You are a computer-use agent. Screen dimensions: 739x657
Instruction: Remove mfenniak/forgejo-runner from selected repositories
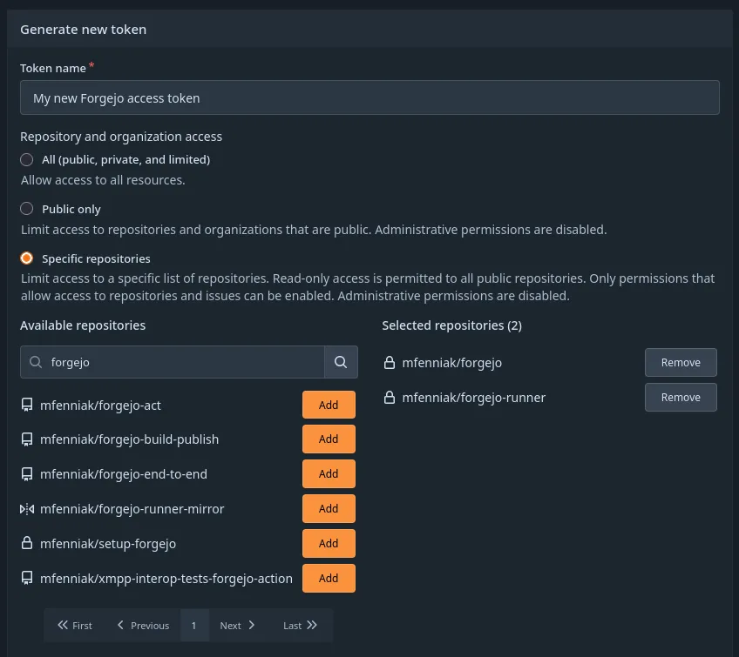pyautogui.click(x=681, y=397)
